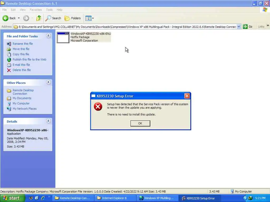Click the Back arrow toolbar button
This screenshot has width=270, height=202.
click(9, 18)
